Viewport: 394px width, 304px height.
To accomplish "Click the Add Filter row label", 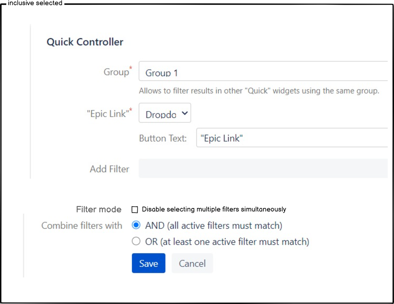I will pos(109,169).
